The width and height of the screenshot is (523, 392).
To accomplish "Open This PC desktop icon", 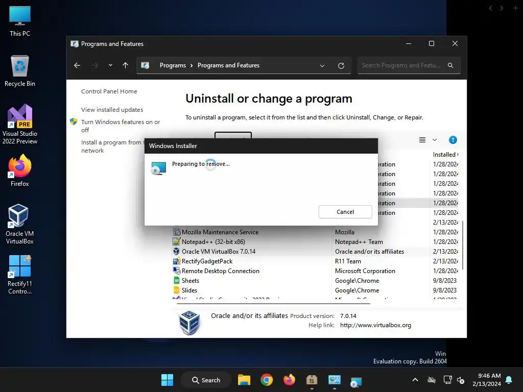I will [20, 21].
